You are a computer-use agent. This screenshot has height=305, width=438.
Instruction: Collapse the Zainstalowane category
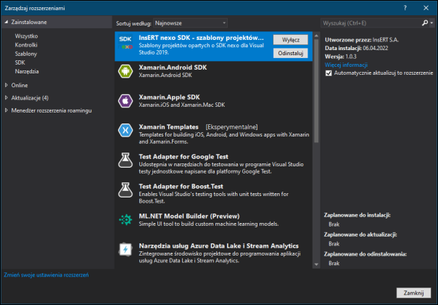click(7, 23)
